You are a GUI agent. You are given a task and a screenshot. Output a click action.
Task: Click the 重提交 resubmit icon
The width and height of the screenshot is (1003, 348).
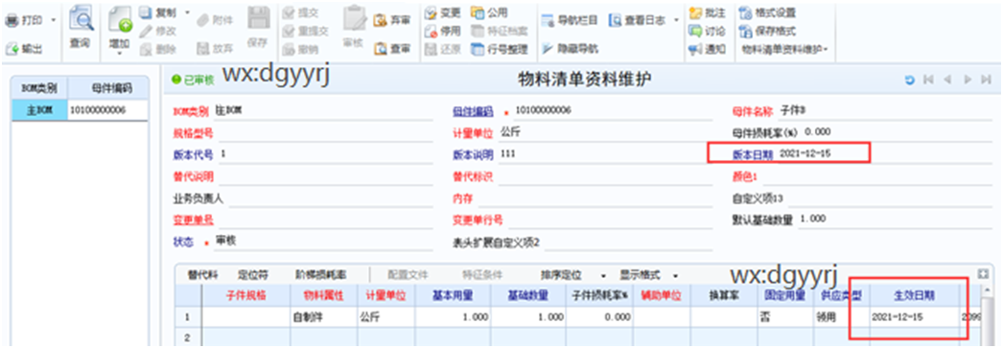tap(289, 31)
